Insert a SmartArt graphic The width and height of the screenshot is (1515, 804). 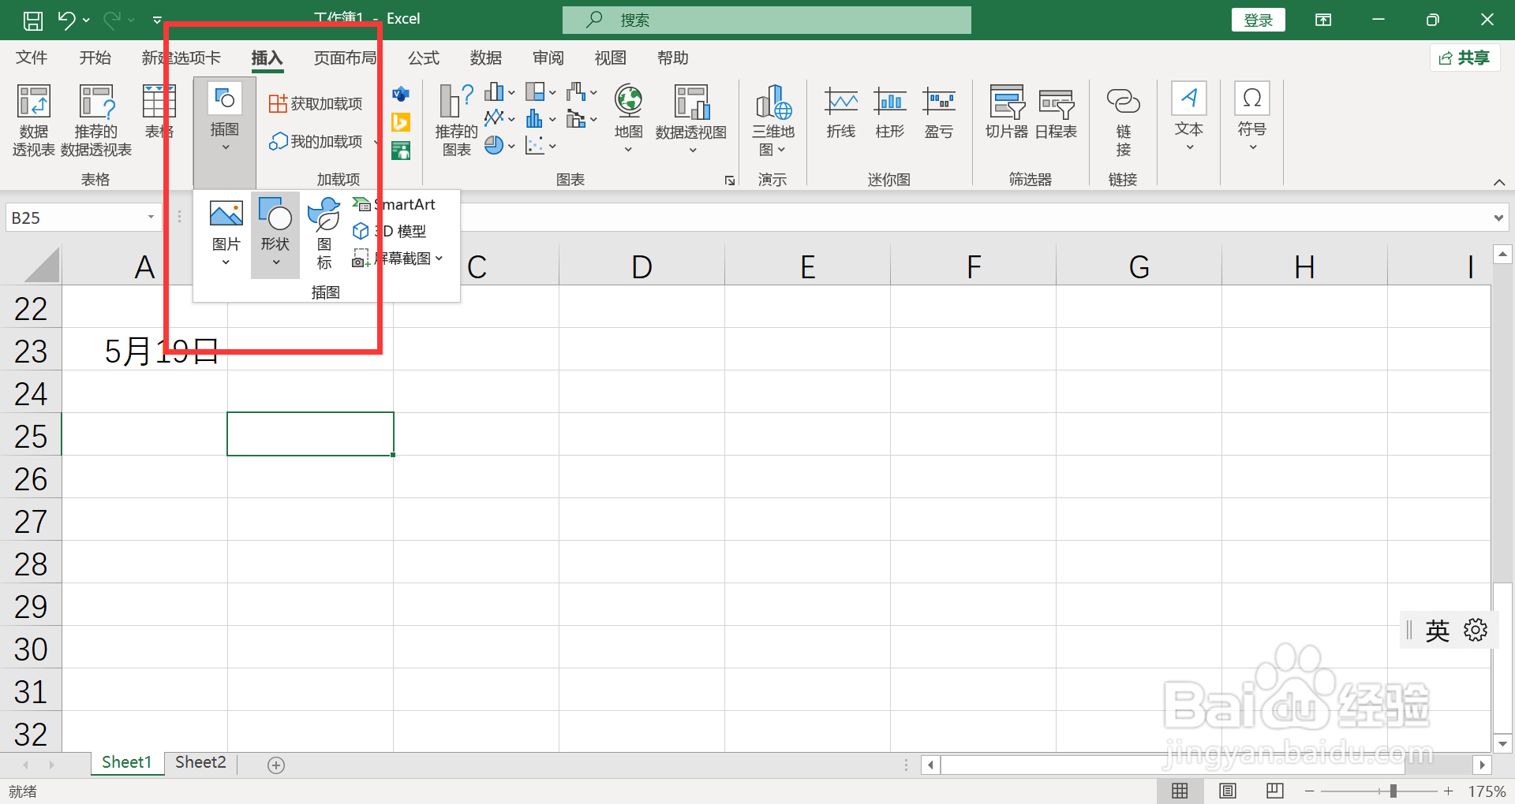[394, 204]
